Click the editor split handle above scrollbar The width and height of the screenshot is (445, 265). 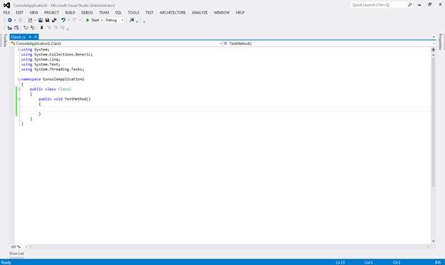434,50
